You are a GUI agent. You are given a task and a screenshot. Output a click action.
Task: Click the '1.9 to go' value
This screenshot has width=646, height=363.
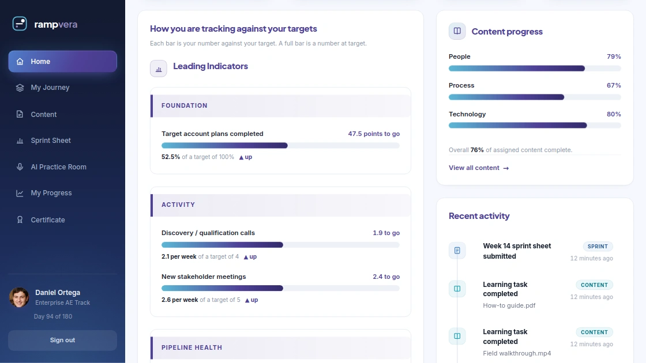(386, 233)
